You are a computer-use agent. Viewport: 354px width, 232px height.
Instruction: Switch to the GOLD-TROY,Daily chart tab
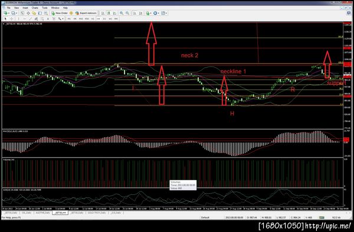97,213
